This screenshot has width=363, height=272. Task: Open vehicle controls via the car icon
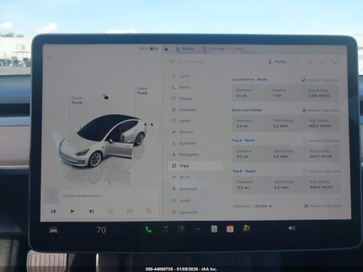pos(53,230)
